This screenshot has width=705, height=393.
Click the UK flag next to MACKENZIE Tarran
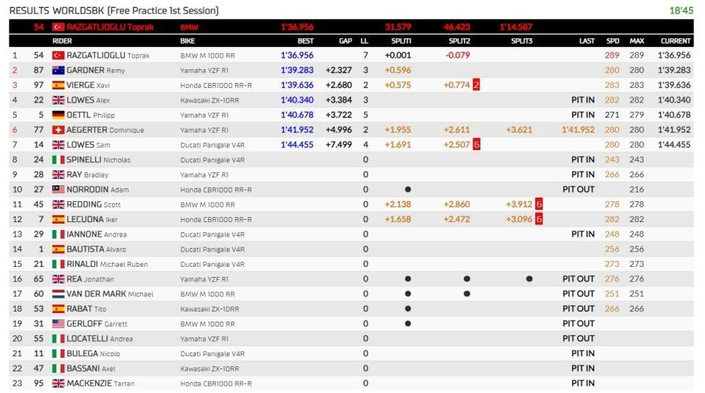pyautogui.click(x=58, y=383)
